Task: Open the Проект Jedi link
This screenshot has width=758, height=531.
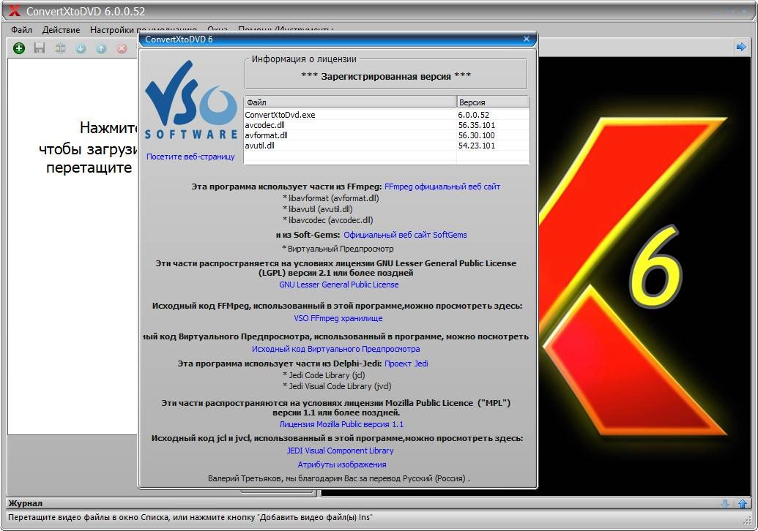Action: [406, 364]
